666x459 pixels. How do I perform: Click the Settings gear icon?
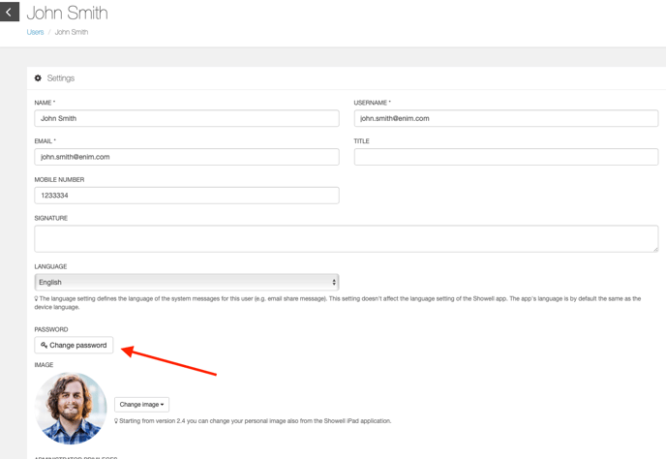(38, 78)
